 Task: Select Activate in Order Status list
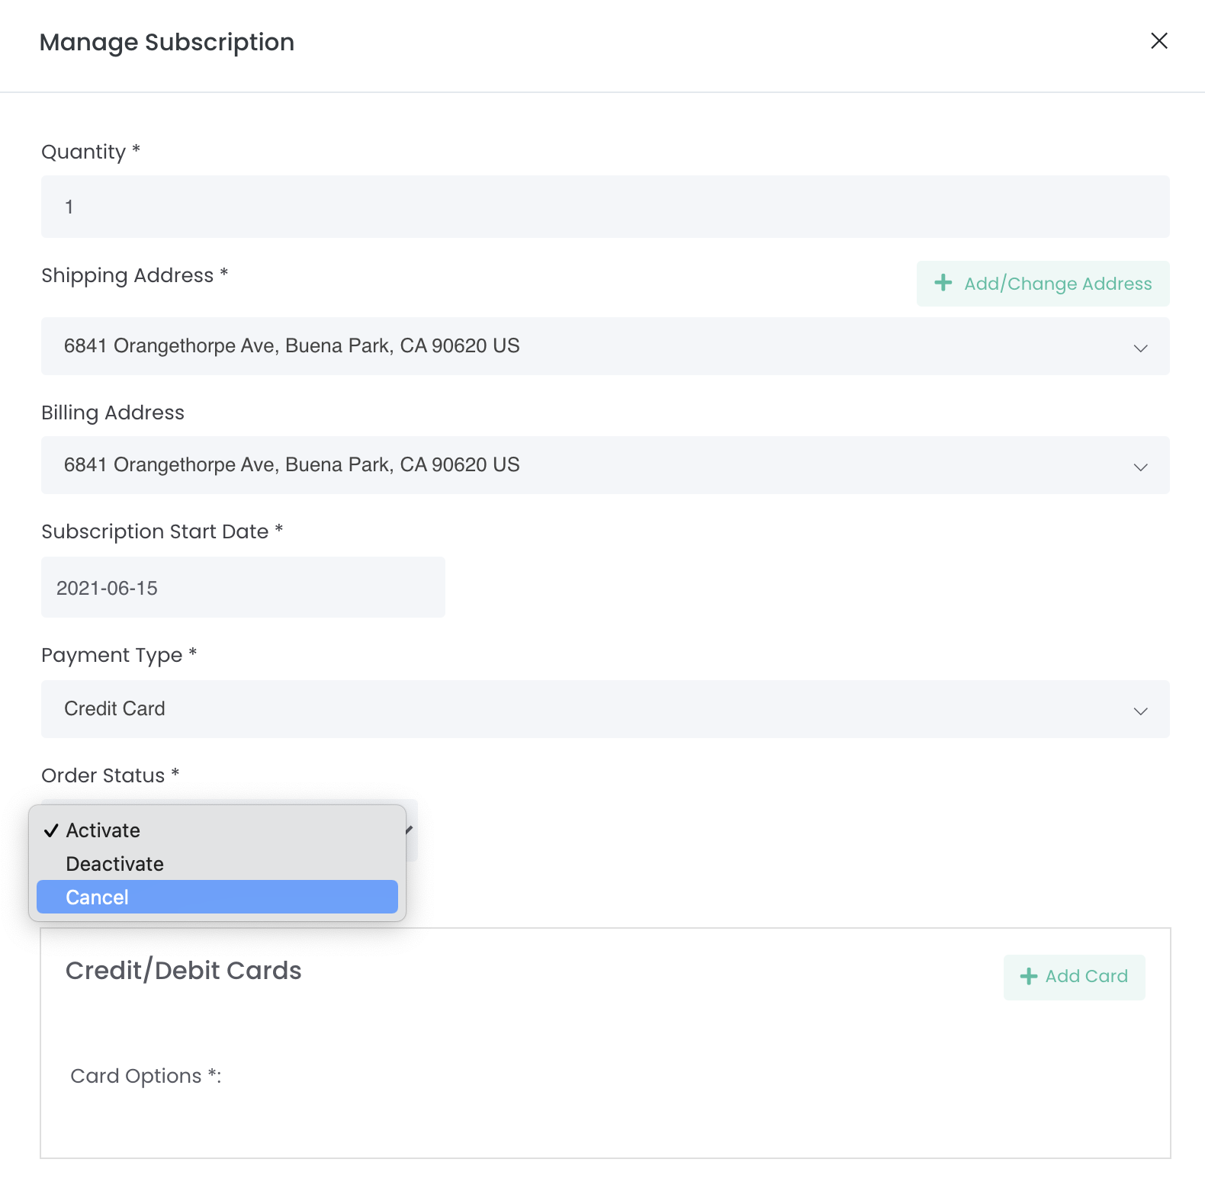[103, 830]
